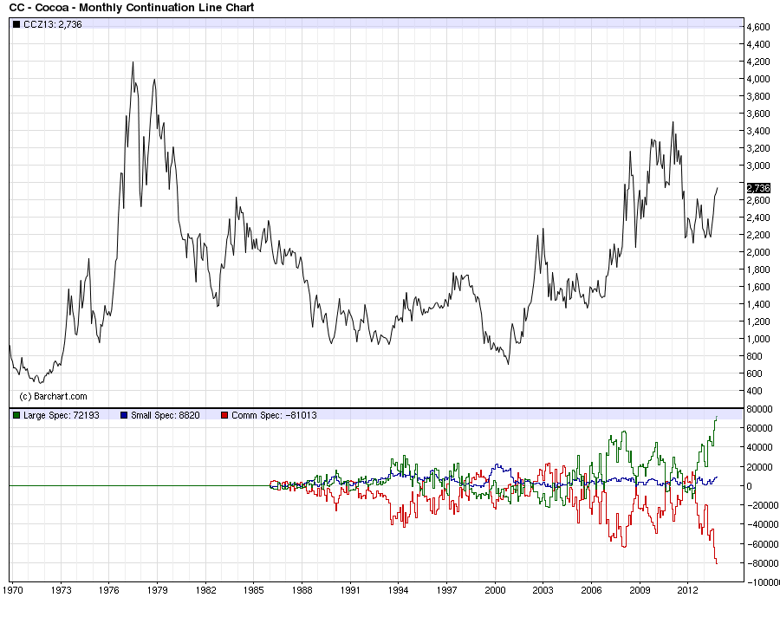Click the 1970 label on time axis
The height and width of the screenshot is (617, 780).
coord(12,590)
